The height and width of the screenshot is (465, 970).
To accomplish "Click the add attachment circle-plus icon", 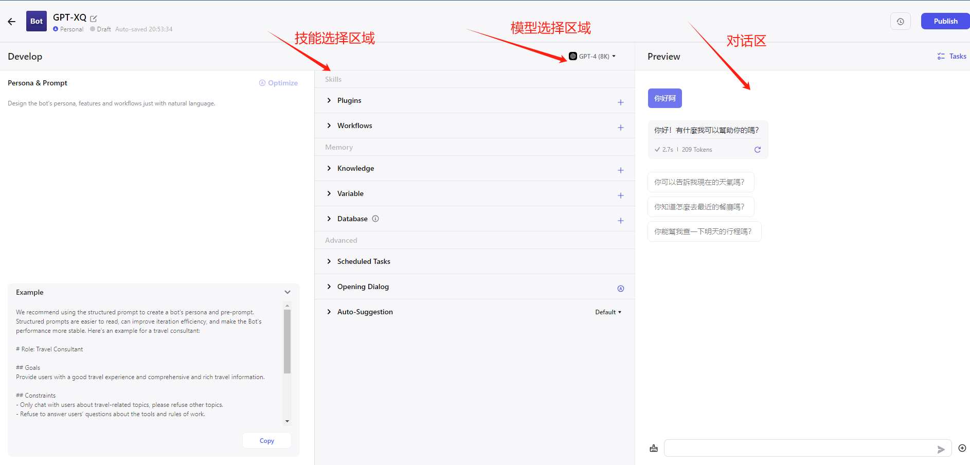I will pos(962,448).
